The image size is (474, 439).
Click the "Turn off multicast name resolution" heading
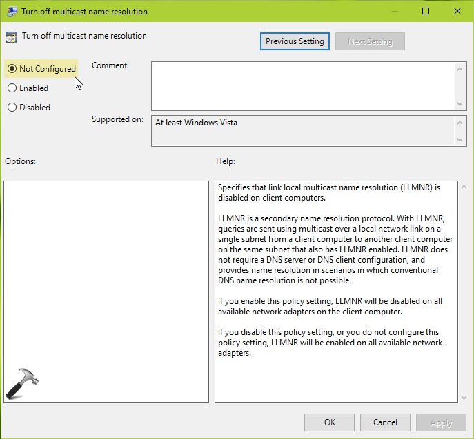(x=84, y=36)
